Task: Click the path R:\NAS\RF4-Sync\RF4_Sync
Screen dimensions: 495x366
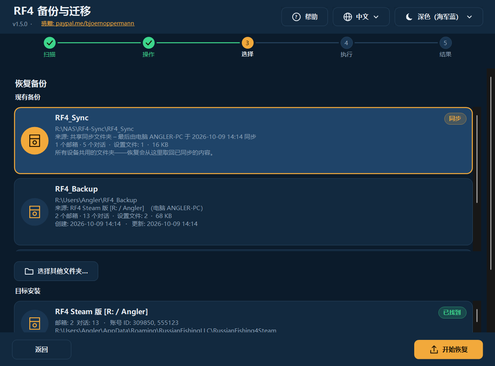Action: click(94, 129)
